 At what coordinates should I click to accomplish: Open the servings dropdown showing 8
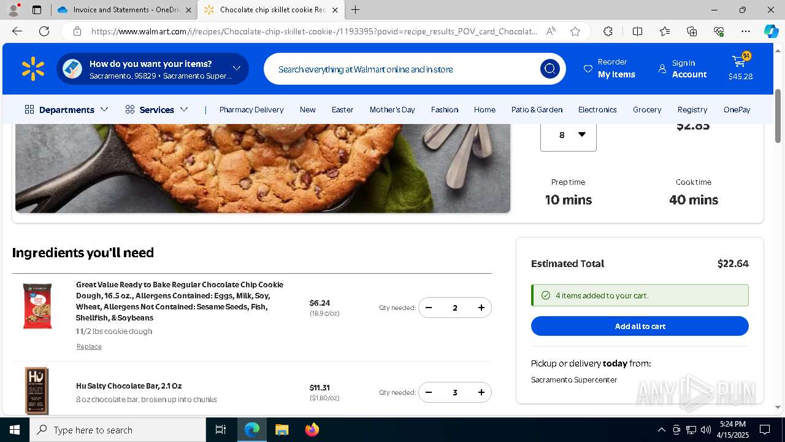[569, 134]
